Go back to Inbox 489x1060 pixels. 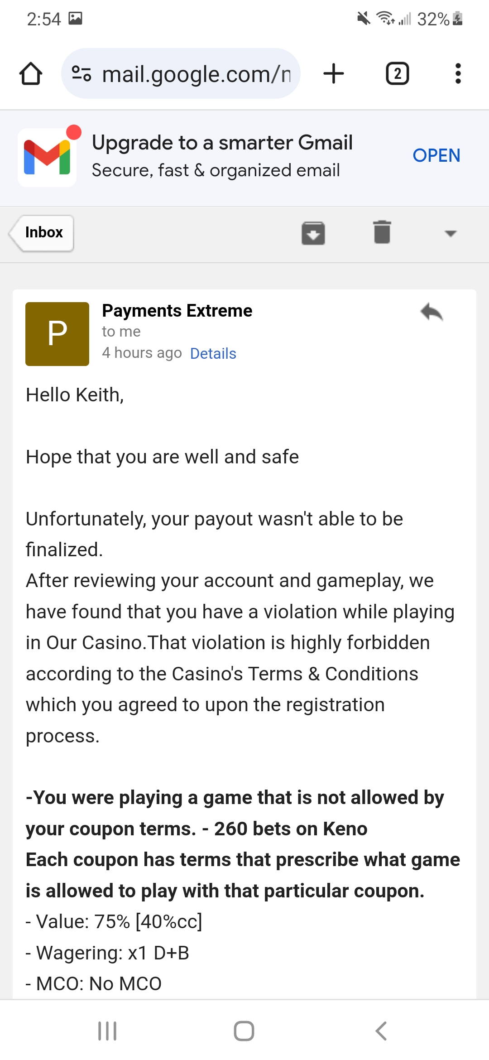[x=41, y=233]
